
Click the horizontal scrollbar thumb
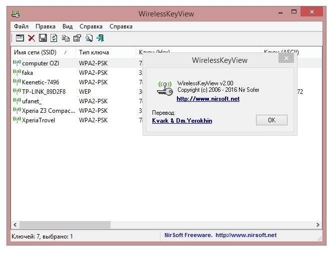[65, 225]
